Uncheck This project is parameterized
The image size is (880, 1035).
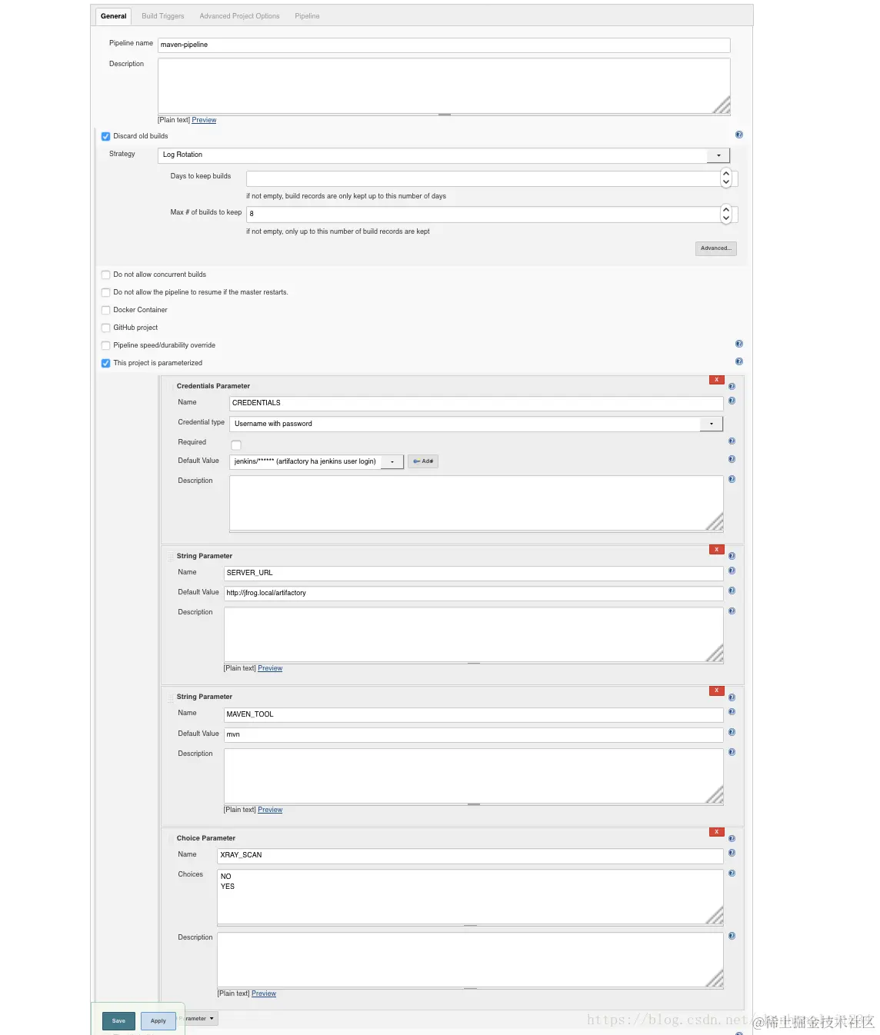pyautogui.click(x=105, y=363)
